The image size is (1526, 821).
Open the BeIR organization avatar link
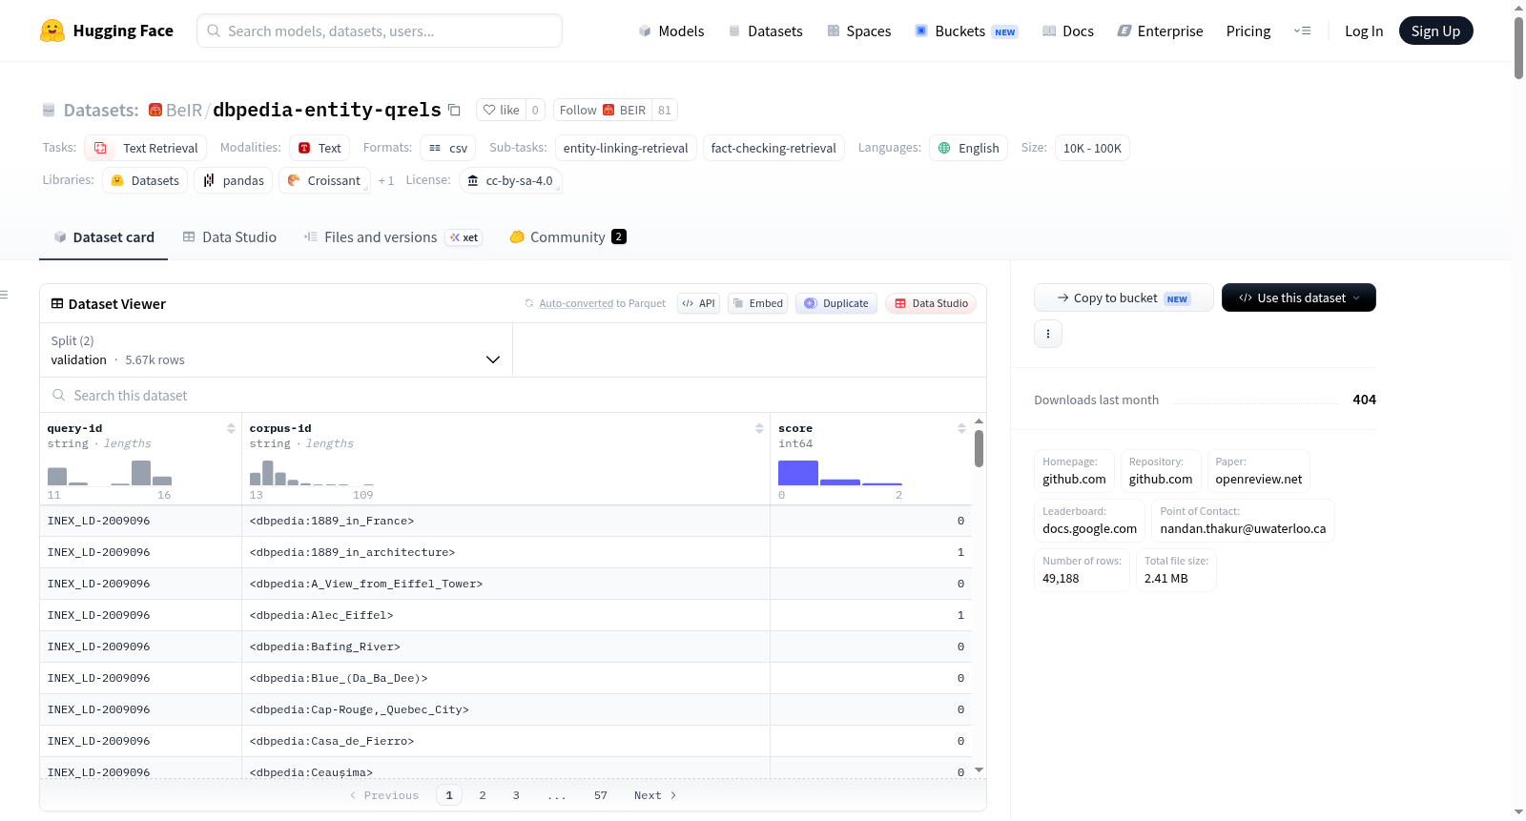tap(155, 110)
